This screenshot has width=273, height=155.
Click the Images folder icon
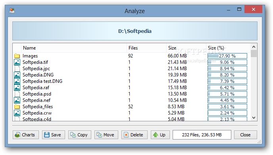pos(17,56)
